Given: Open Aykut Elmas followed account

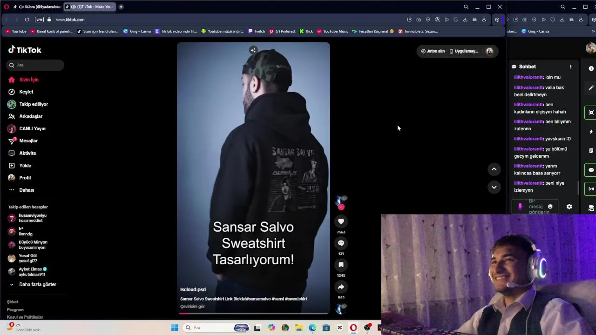Looking at the screenshot, I should (28, 272).
